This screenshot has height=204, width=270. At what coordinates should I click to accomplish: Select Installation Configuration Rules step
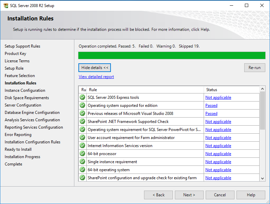(32, 142)
